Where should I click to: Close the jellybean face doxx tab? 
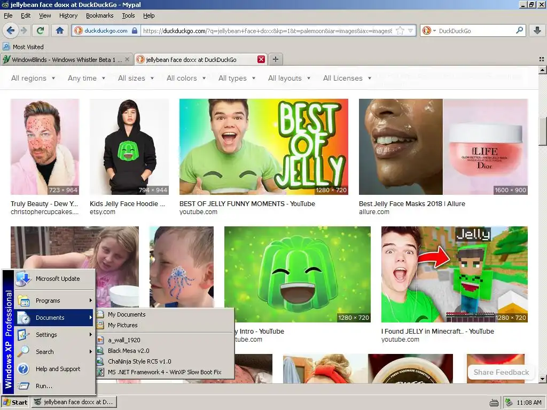[261, 59]
